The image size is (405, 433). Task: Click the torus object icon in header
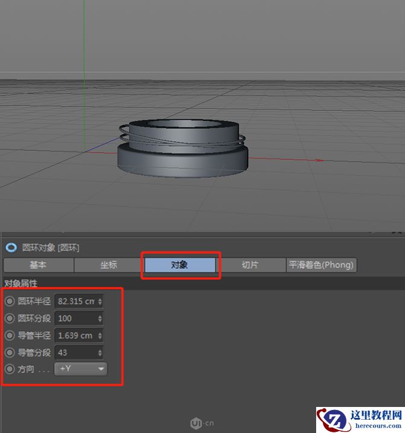11,248
